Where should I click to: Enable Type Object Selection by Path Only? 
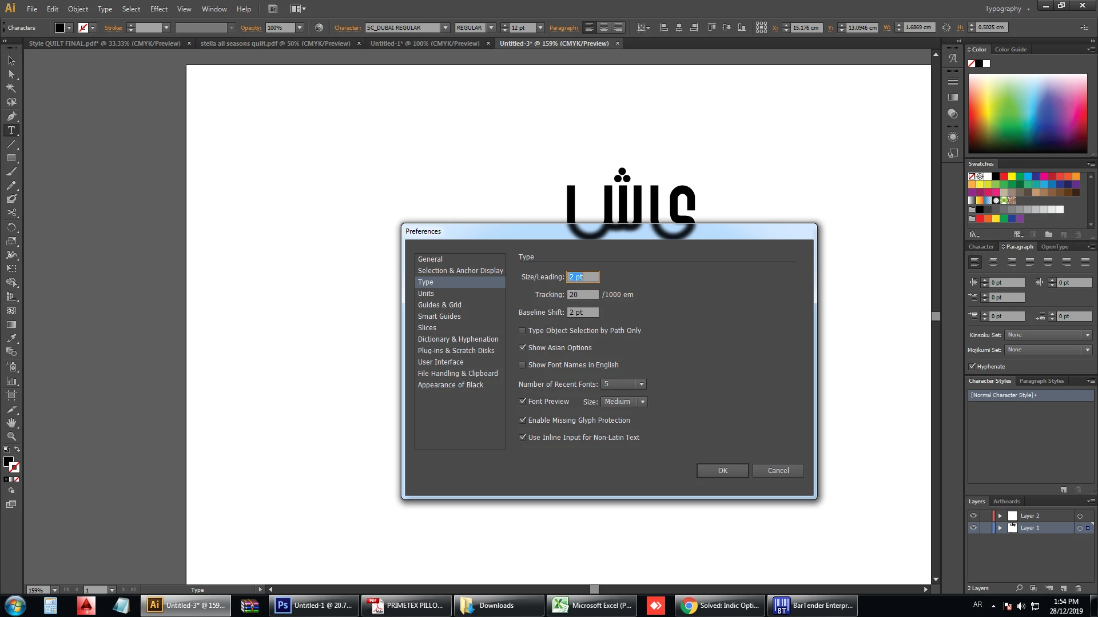pyautogui.click(x=522, y=331)
